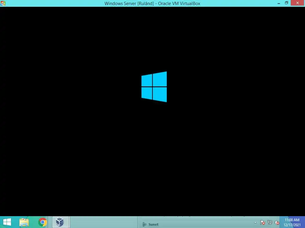This screenshot has height=228, width=305.
Task: Open File Explorer from the taskbar
Action: [24, 222]
